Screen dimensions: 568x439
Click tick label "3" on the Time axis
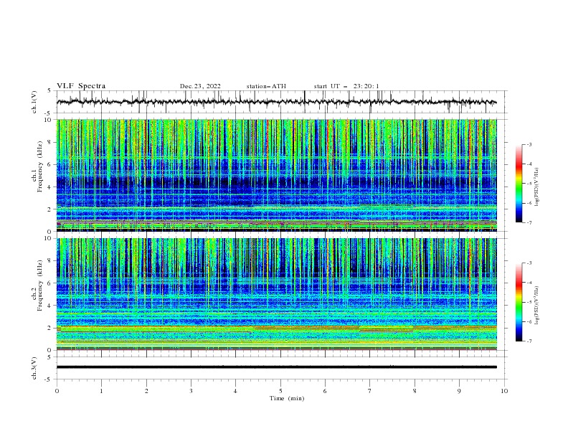pyautogui.click(x=191, y=391)
